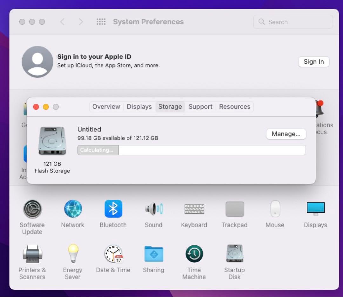Open the Mouse preference pane

[x=275, y=209]
